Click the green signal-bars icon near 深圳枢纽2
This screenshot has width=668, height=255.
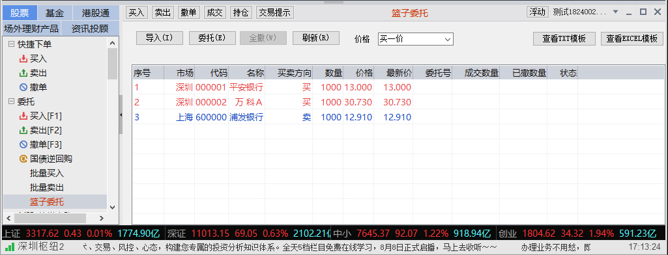pyautogui.click(x=9, y=247)
